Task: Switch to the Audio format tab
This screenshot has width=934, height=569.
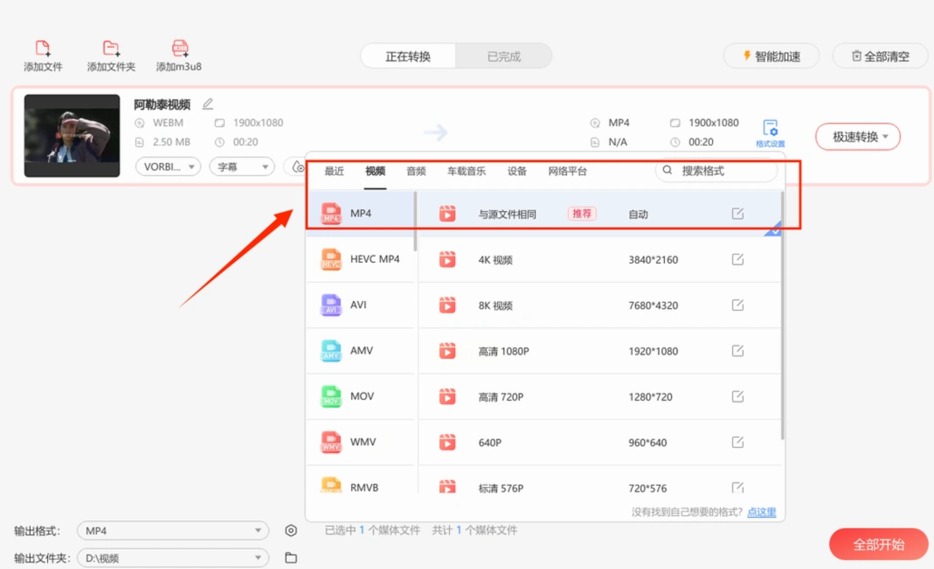Action: click(415, 171)
